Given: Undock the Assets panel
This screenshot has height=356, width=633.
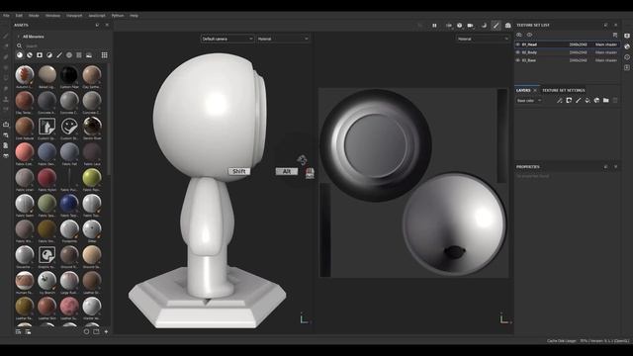Looking at the screenshot, I should click(97, 25).
